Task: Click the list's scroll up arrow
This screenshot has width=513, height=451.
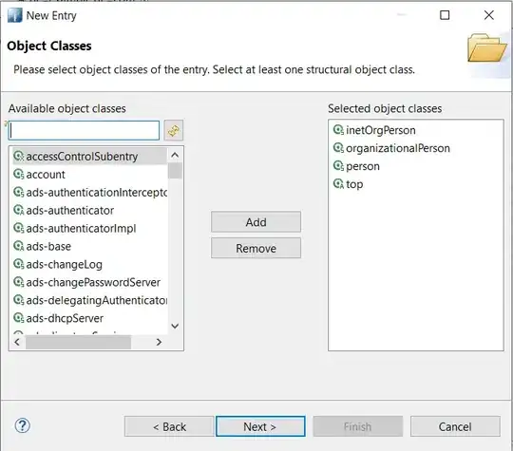Action: point(175,155)
